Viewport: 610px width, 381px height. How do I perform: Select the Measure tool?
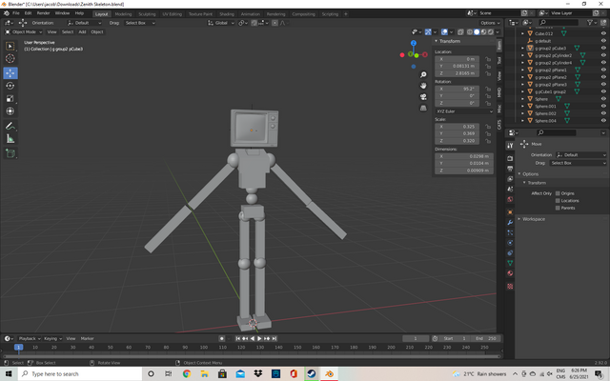(10, 138)
